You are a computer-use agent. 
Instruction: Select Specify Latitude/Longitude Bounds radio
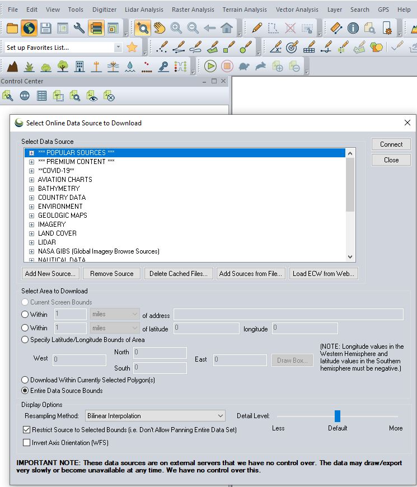(x=25, y=339)
